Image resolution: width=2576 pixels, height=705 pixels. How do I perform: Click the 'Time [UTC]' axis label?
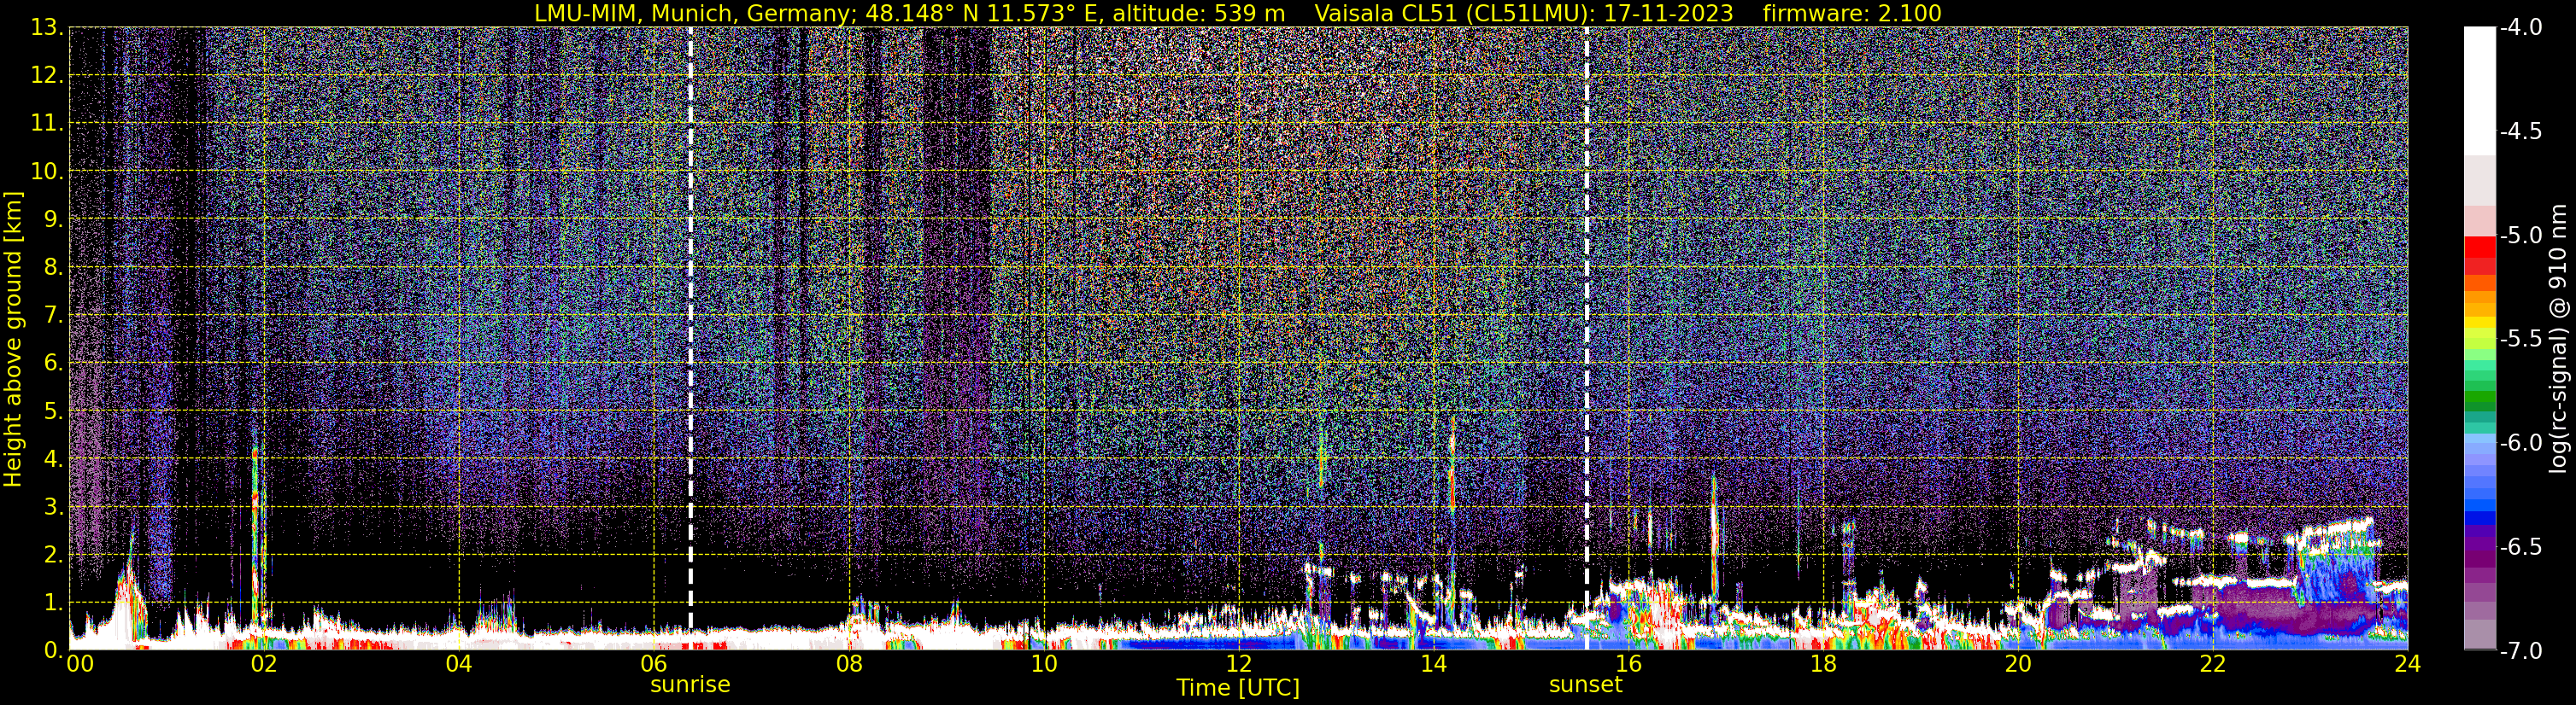(1238, 688)
